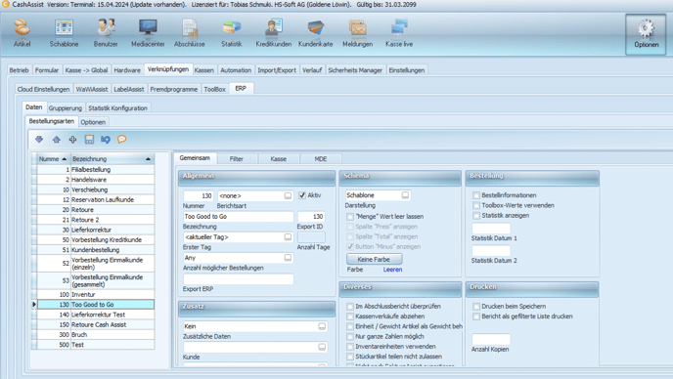Select the Retoure Cash Assist row
The width and height of the screenshot is (673, 379).
96,324
